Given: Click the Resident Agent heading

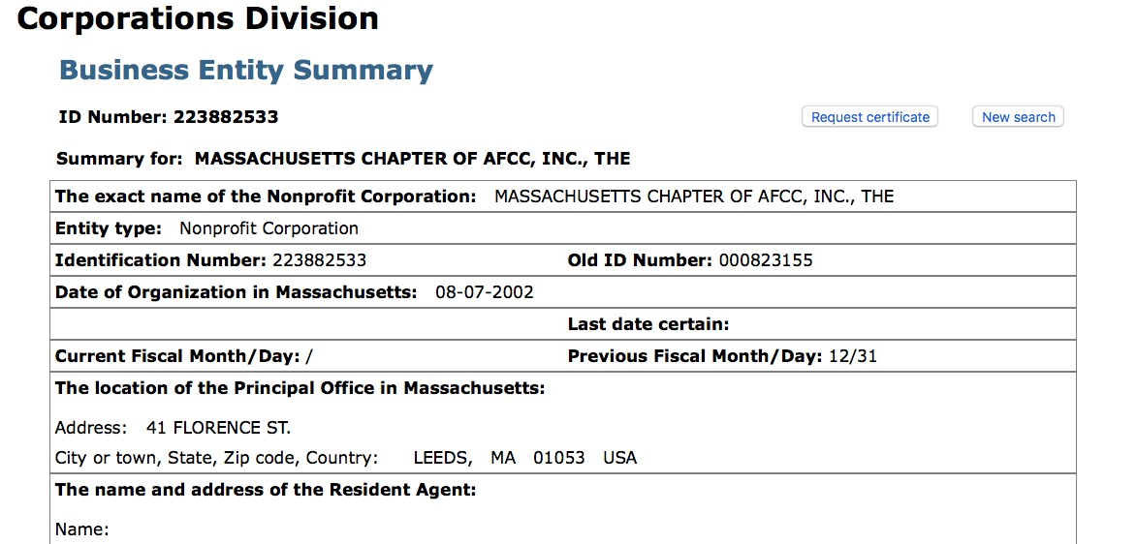Looking at the screenshot, I should coord(266,490).
